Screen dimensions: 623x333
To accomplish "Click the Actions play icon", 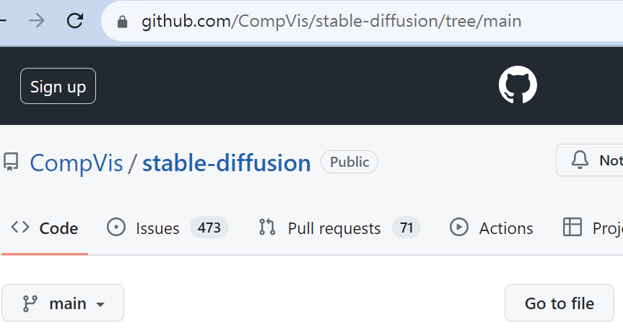I will pyautogui.click(x=458, y=228).
